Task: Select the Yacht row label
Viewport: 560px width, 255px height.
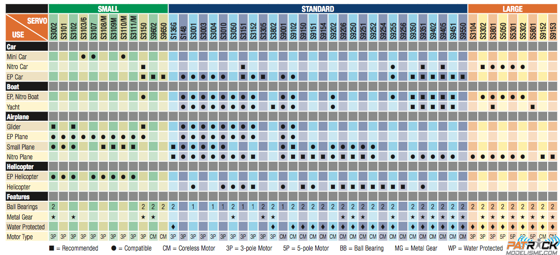Action: [x=13, y=107]
